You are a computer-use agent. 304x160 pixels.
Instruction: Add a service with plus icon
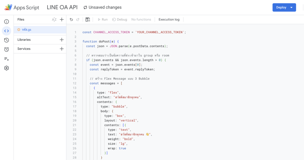(62, 49)
